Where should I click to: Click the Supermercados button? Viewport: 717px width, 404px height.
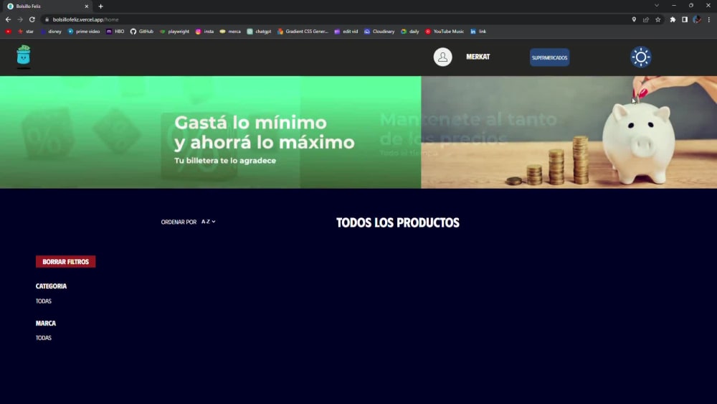[x=549, y=57]
